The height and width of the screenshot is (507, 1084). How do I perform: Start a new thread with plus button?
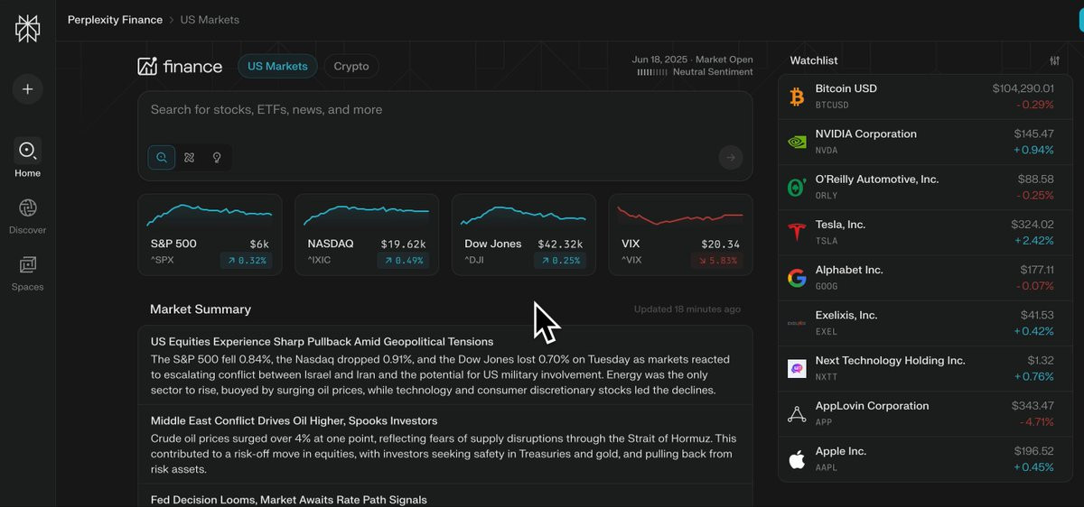coord(27,89)
